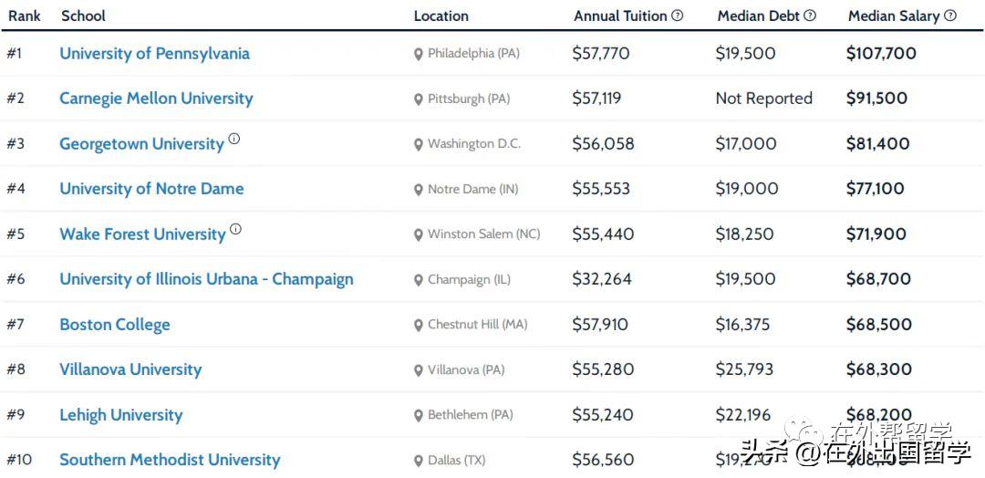The image size is (985, 478).
Task: Open the Villanova University link
Action: (x=130, y=369)
